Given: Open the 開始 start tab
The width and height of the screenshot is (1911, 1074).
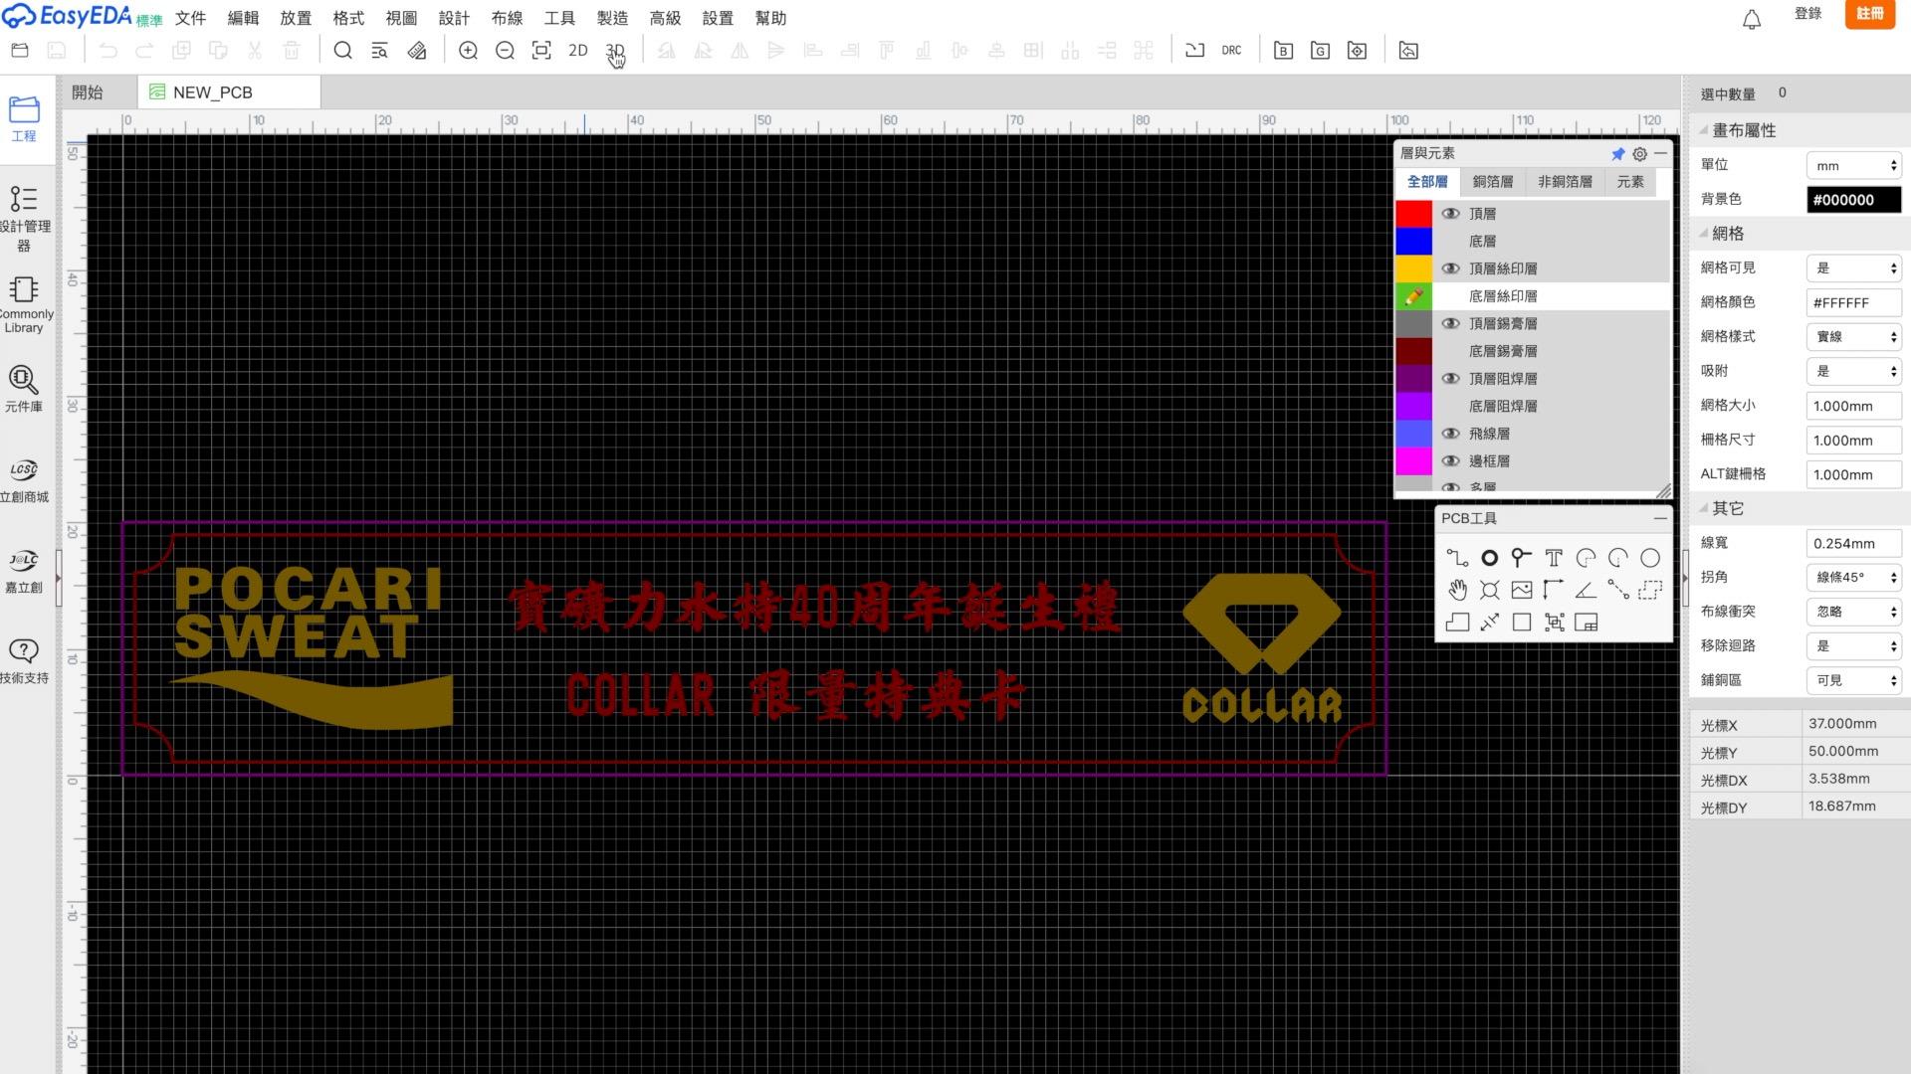Looking at the screenshot, I should [89, 91].
